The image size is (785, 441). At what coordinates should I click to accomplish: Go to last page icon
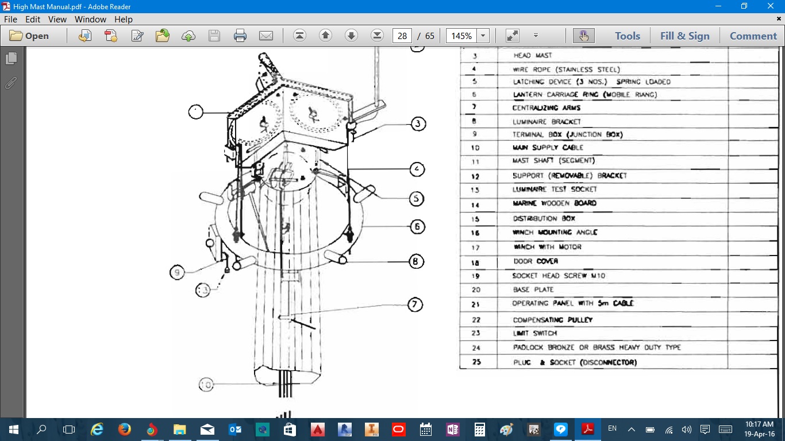pyautogui.click(x=377, y=36)
